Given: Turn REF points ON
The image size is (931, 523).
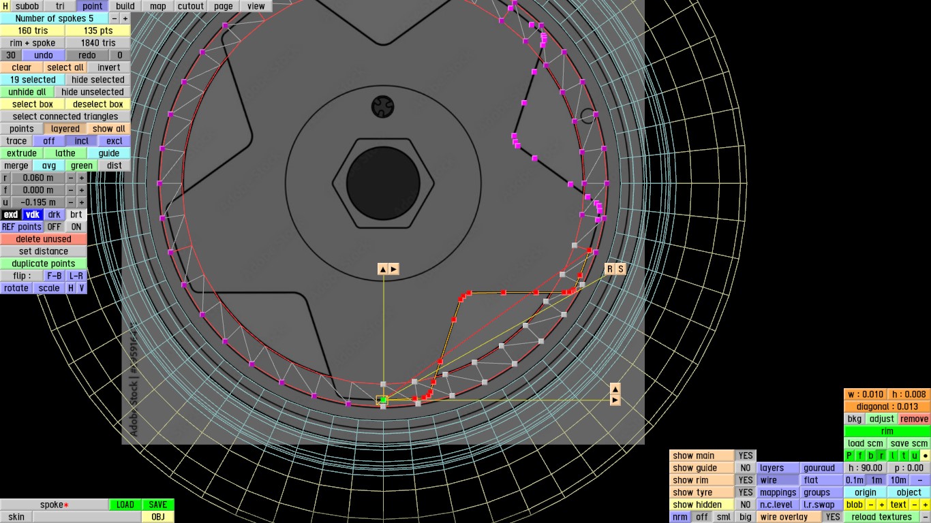Looking at the screenshot, I should [x=76, y=227].
